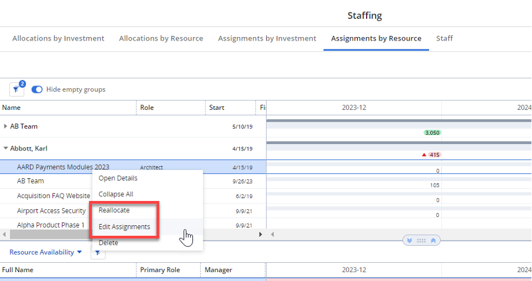Collapse the Abbott, Karl group
532x281 pixels.
pyautogui.click(x=5, y=148)
